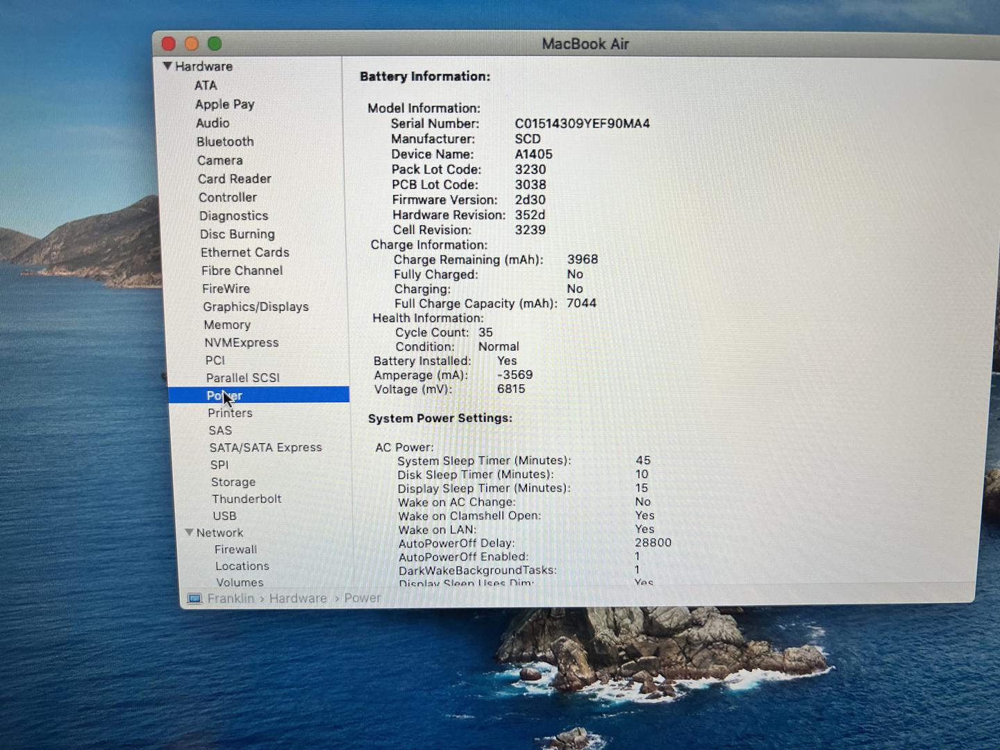
Task: Click the AutoPowerOff Delay value 28800
Action: [x=653, y=543]
